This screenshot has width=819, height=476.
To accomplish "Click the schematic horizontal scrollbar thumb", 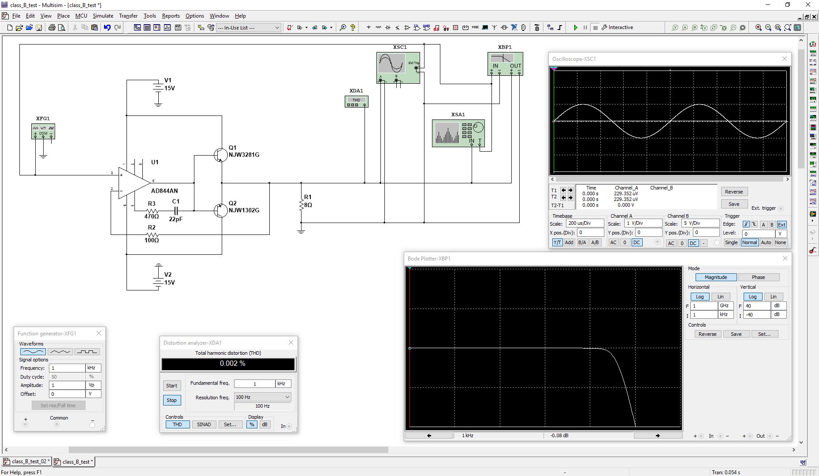I will click(228, 450).
